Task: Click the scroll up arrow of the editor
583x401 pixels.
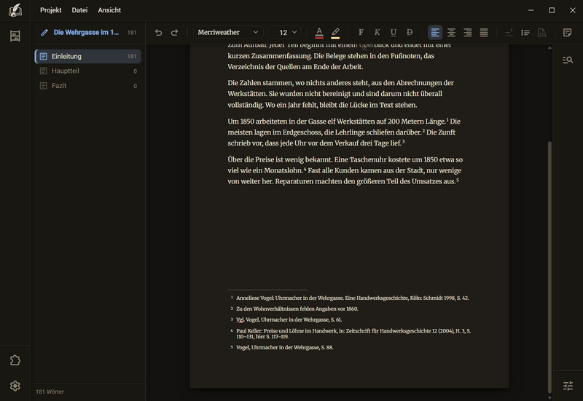Action: 549,47
